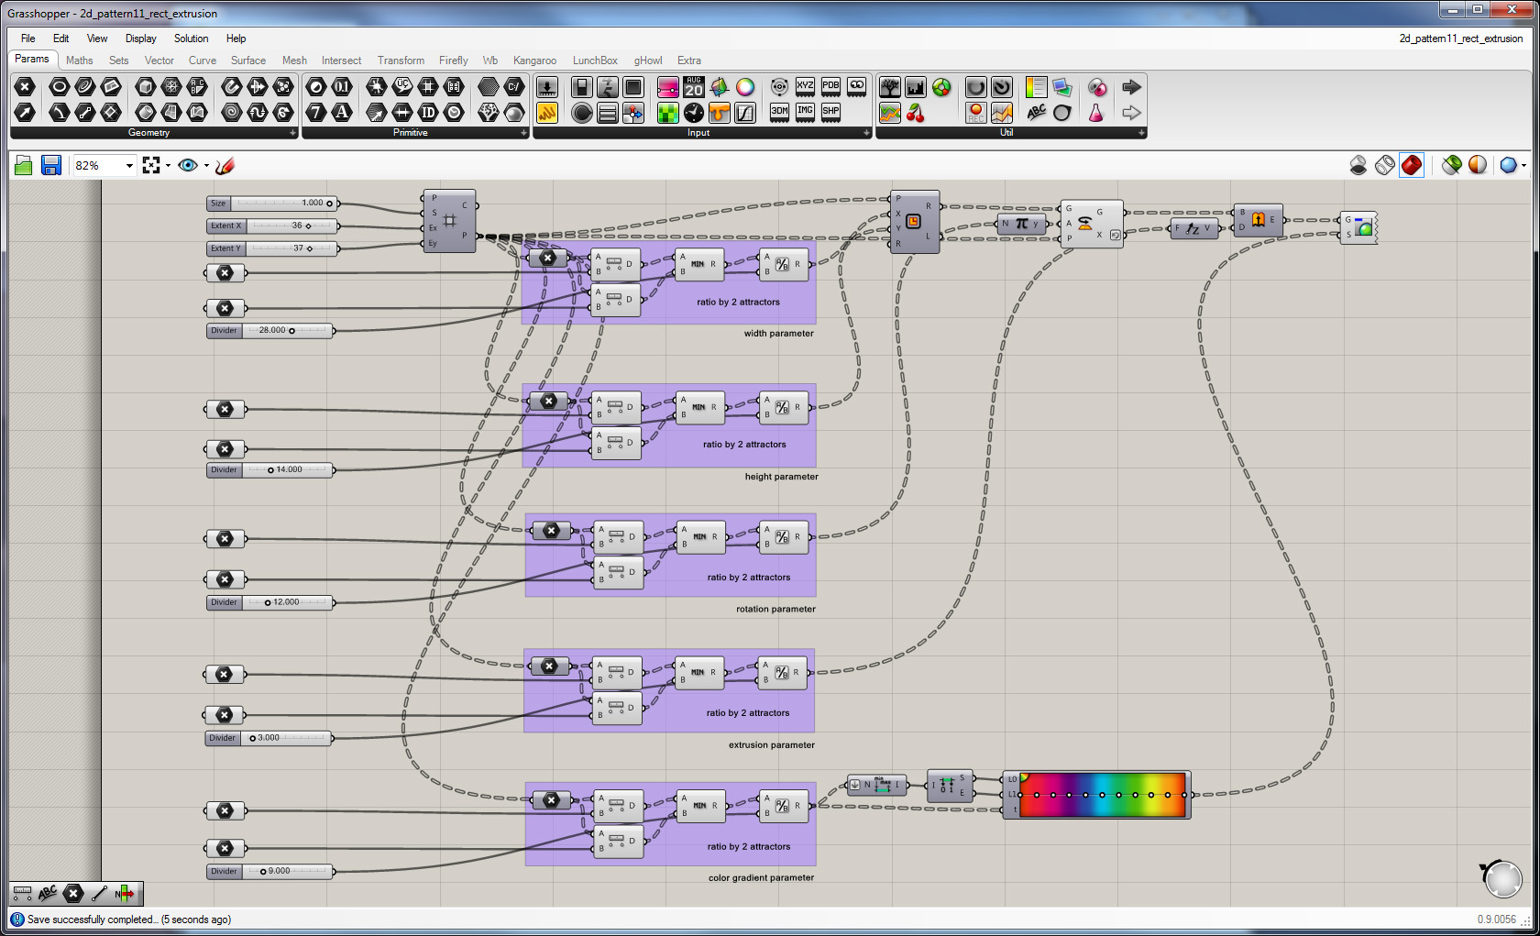Screen dimensions: 1540x936
Task: Pick the cherry picker icon in Util
Action: pos(916,113)
